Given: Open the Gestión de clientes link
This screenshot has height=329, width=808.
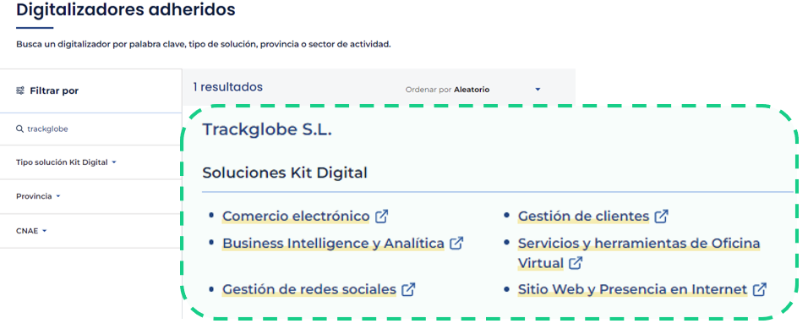Looking at the screenshot, I should point(583,216).
